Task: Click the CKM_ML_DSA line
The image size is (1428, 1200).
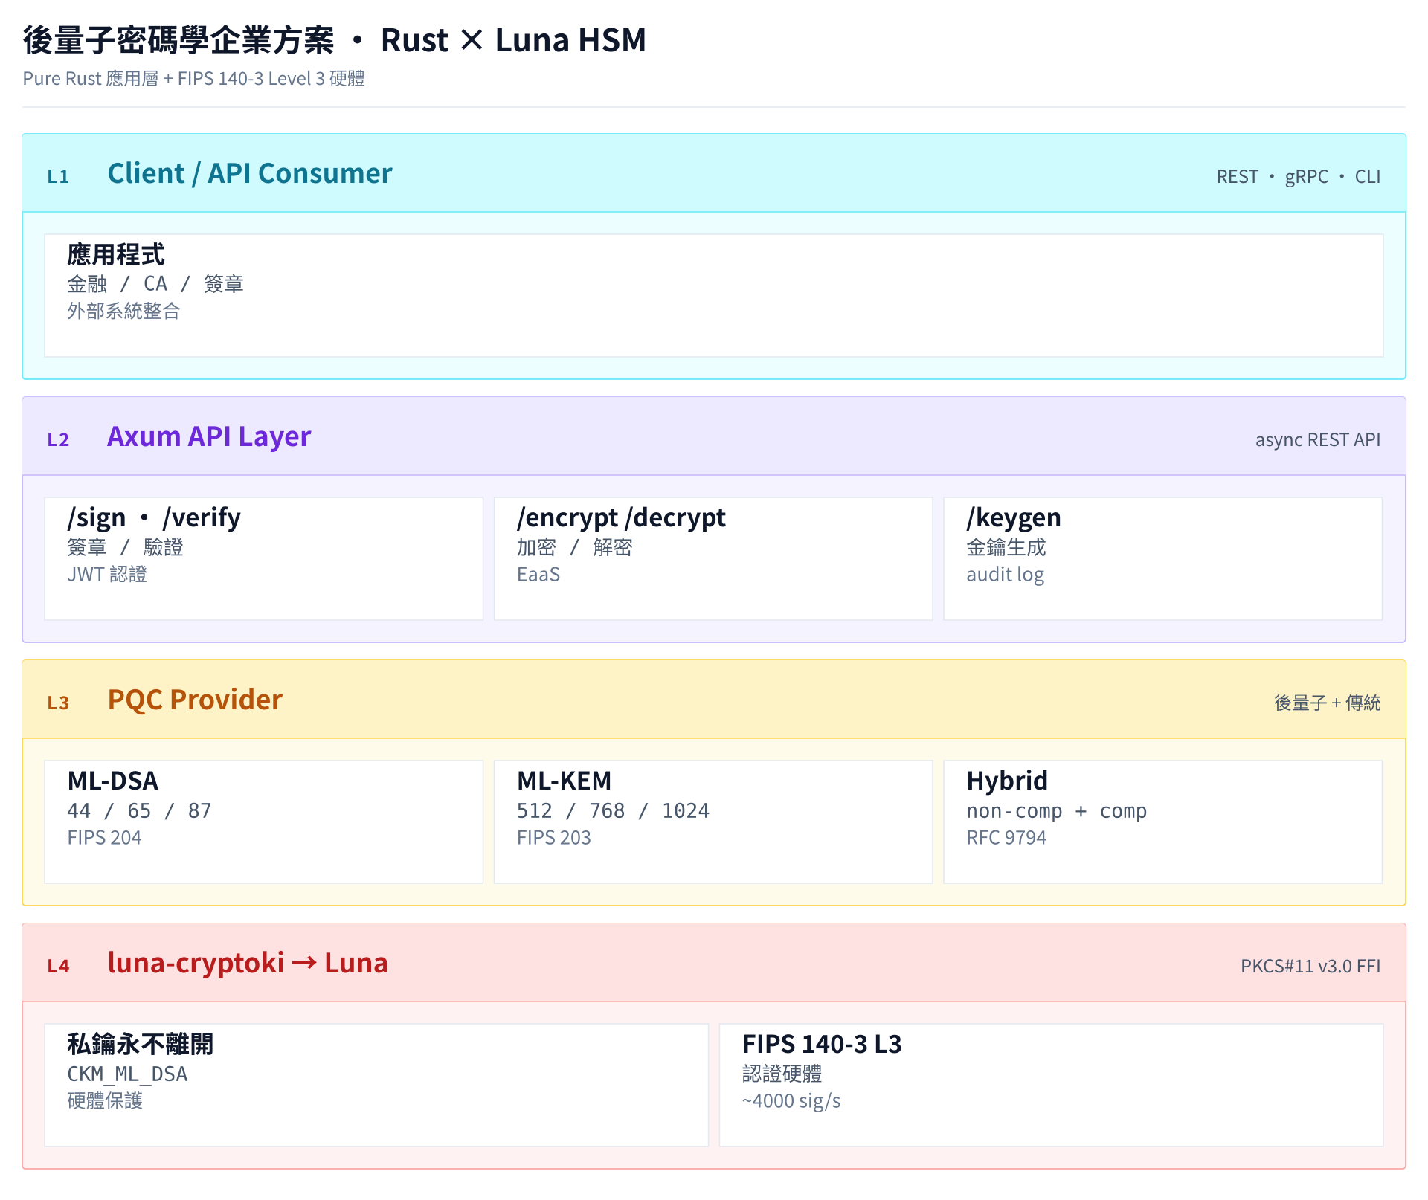Action: click(x=127, y=1074)
